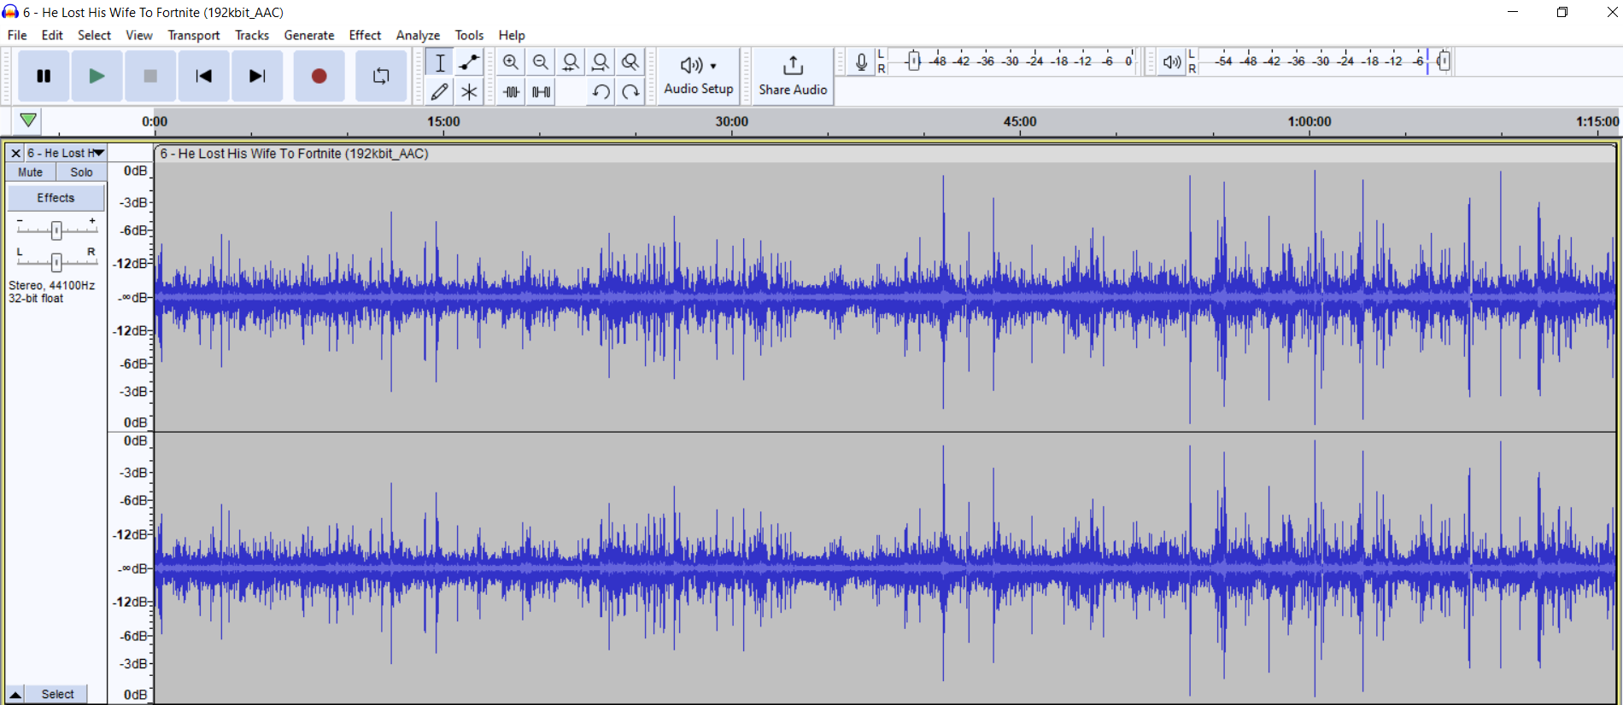Silence audio selection icon
1623x705 pixels.
(x=541, y=91)
